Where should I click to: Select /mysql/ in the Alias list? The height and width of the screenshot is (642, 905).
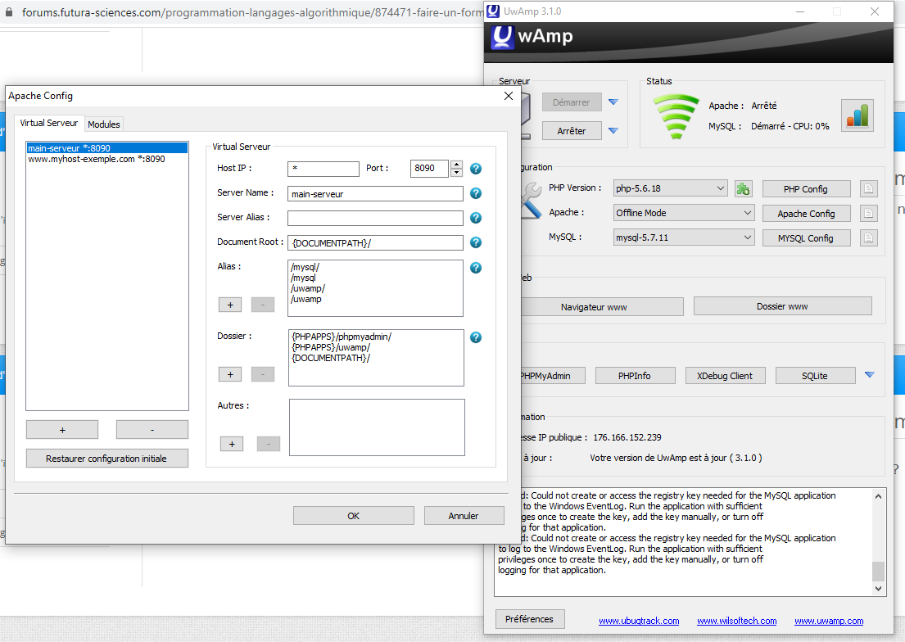pyautogui.click(x=305, y=267)
